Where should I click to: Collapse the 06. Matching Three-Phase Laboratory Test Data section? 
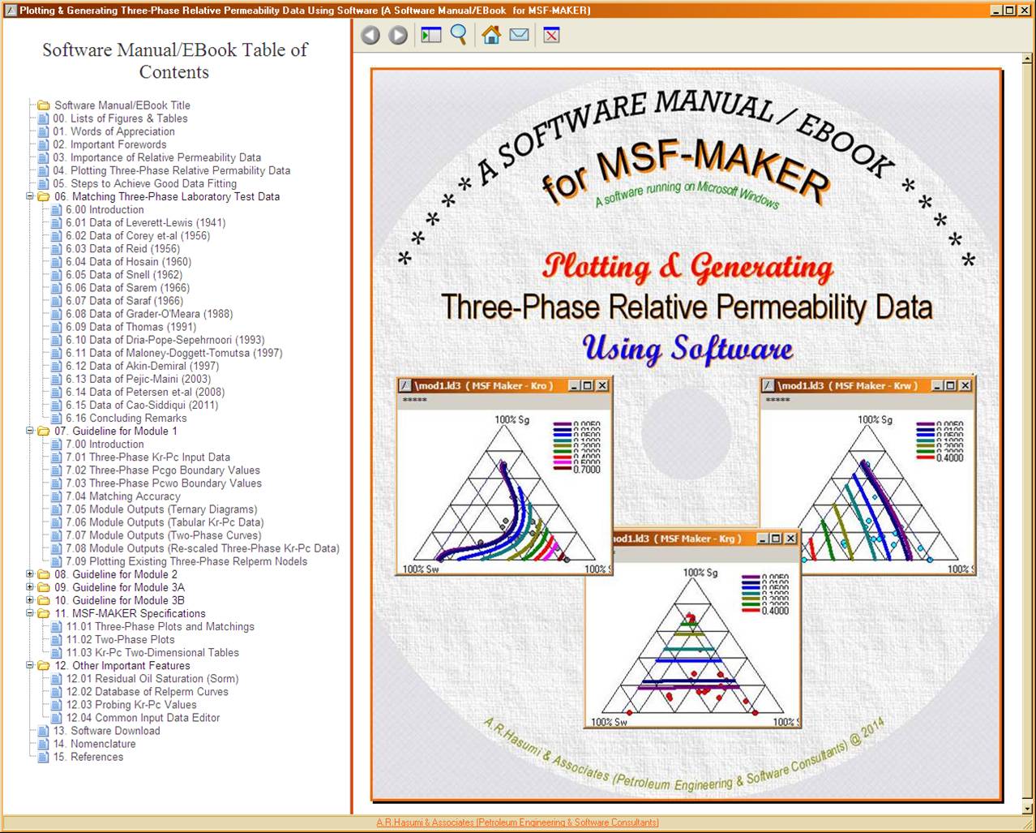tap(31, 196)
